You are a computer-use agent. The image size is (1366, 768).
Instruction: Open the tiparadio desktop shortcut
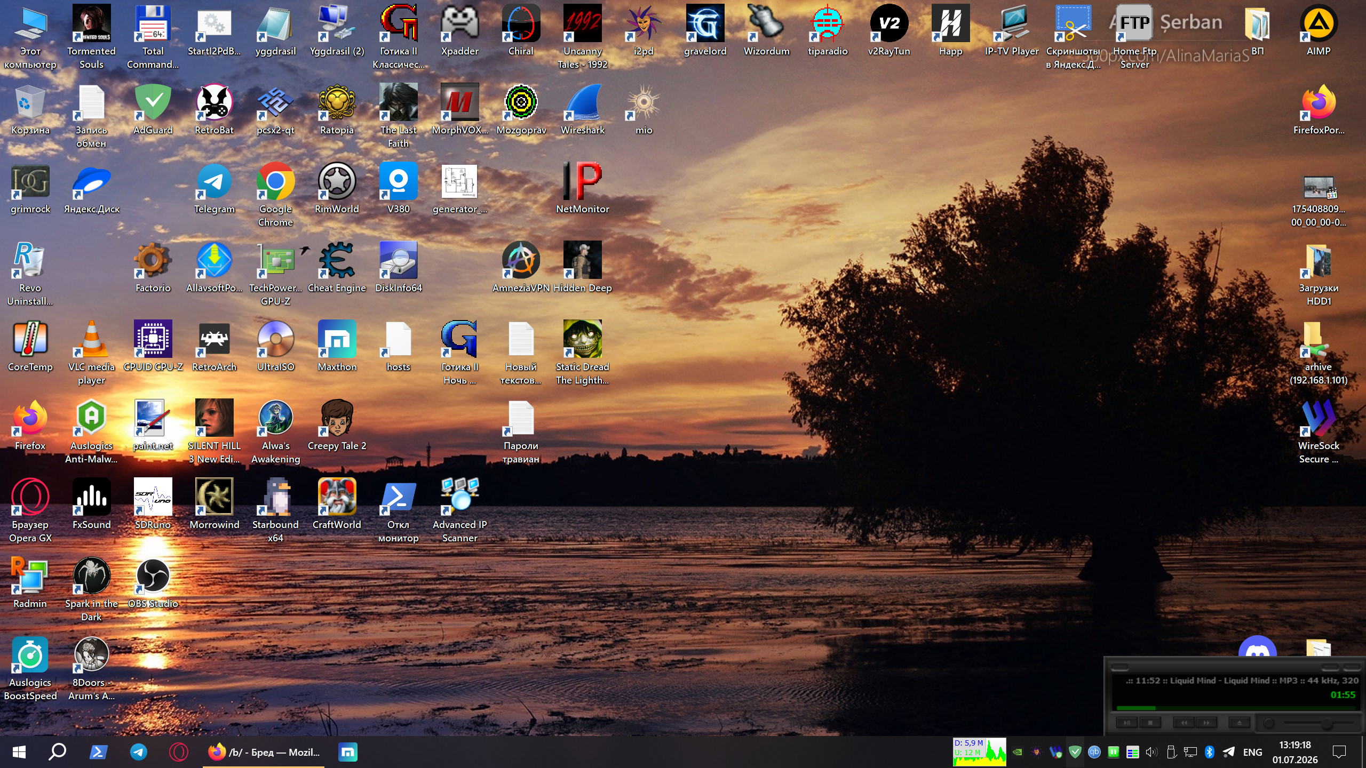828,31
